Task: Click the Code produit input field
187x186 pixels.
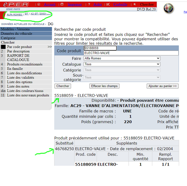Action: (100, 48)
